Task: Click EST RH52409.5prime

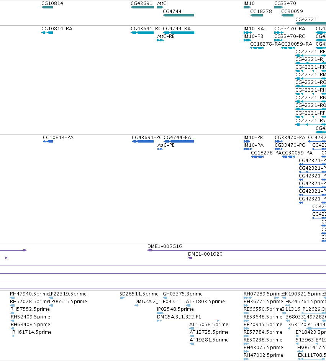Action: pos(30,317)
